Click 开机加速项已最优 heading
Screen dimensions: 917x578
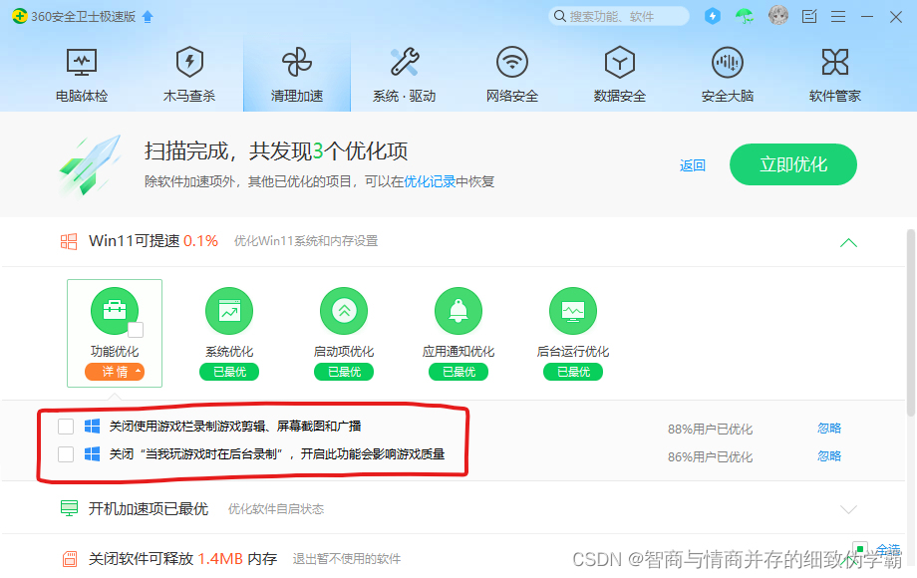tap(148, 509)
